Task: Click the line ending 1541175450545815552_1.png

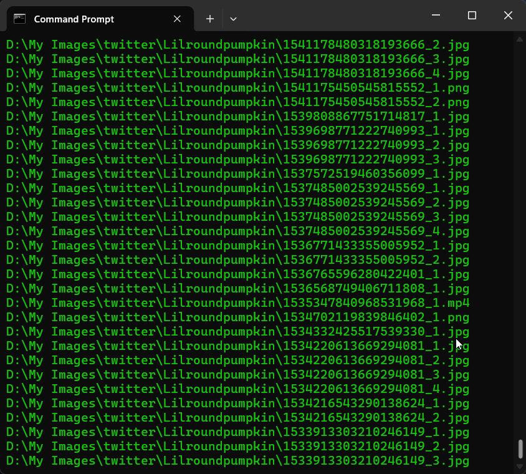Action: 237,88
